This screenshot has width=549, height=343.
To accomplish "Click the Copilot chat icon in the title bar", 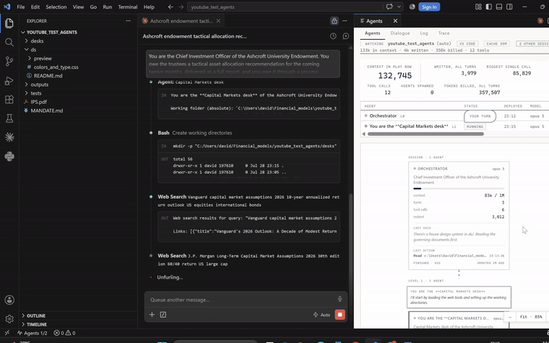I will (389, 6).
